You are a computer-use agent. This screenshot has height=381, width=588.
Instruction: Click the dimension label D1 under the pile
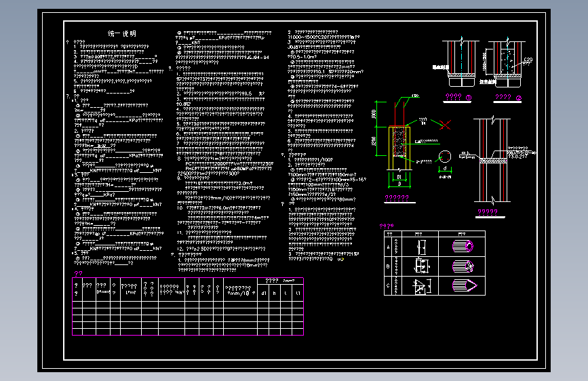[399, 177]
